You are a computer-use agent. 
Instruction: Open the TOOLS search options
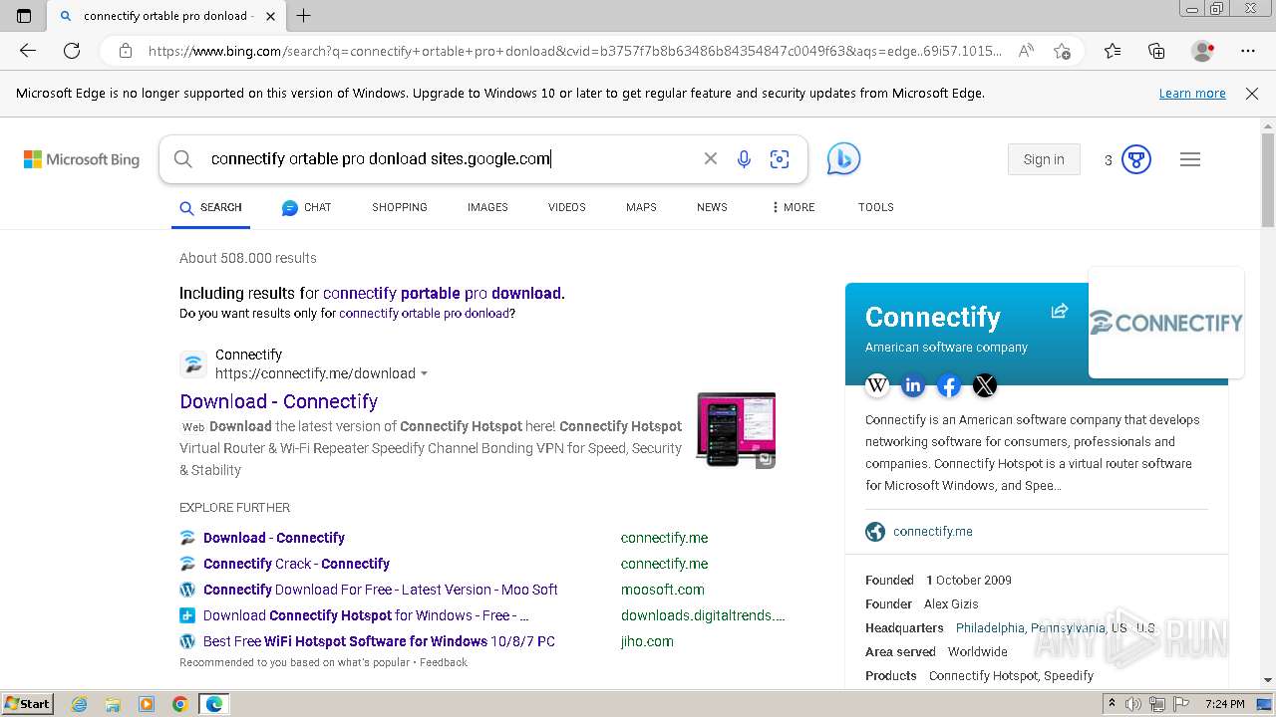pos(875,207)
